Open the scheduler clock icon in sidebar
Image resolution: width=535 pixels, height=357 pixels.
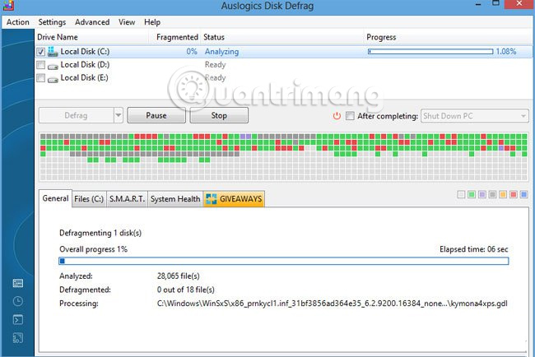(18, 301)
